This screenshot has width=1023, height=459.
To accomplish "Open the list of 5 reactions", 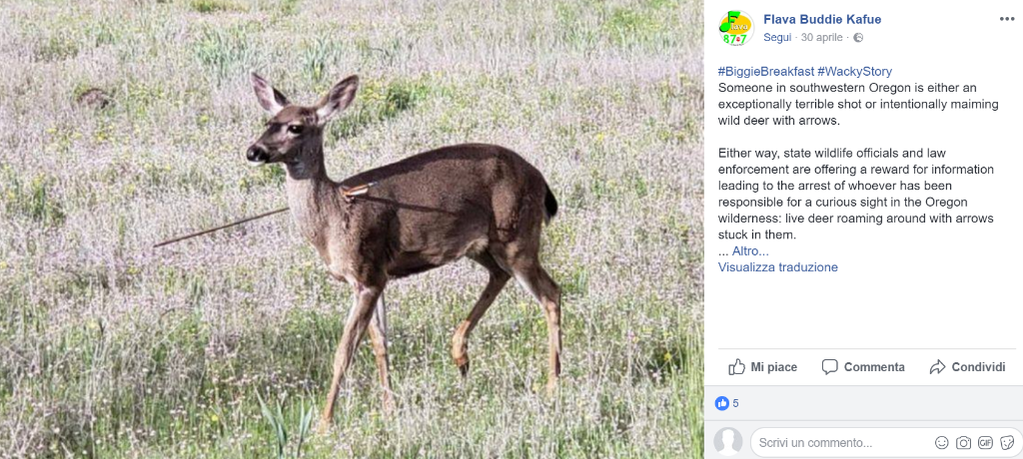I will pos(735,403).
